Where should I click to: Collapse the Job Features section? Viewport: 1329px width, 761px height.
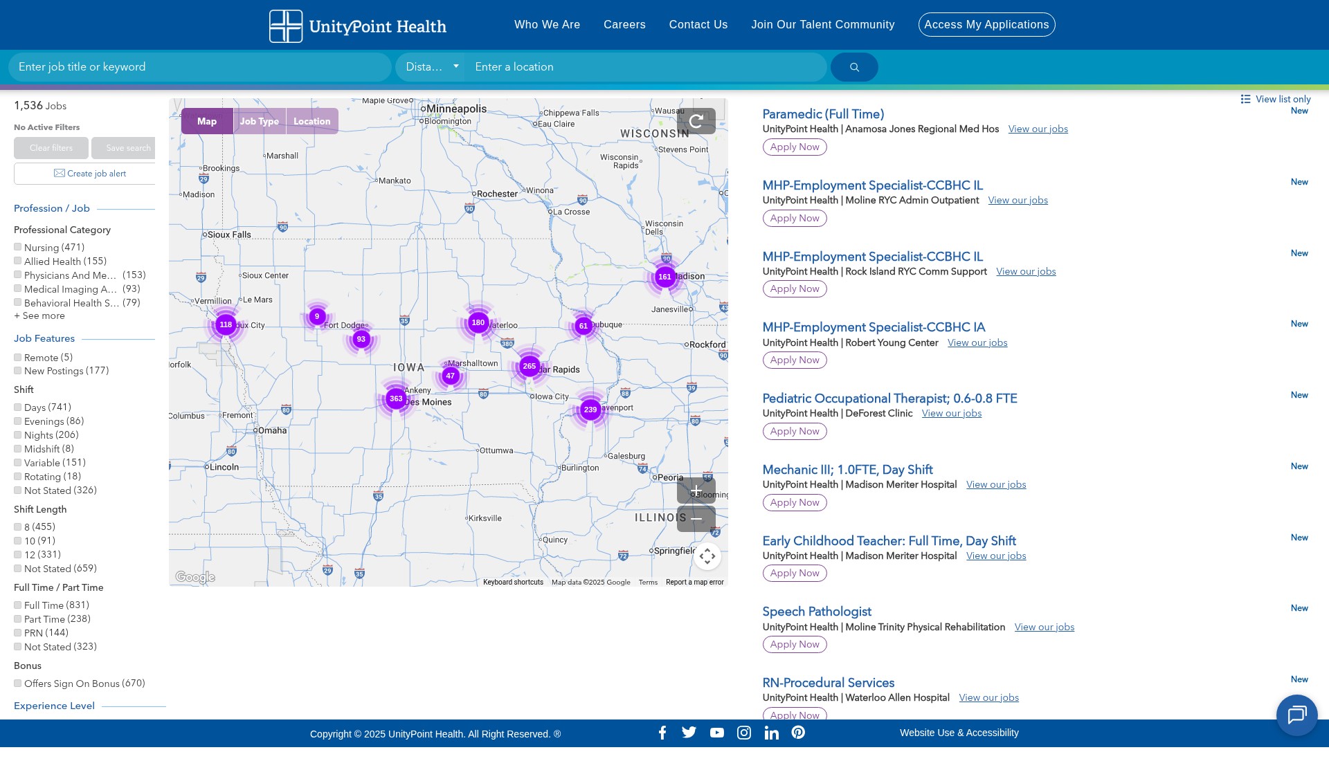click(x=44, y=338)
